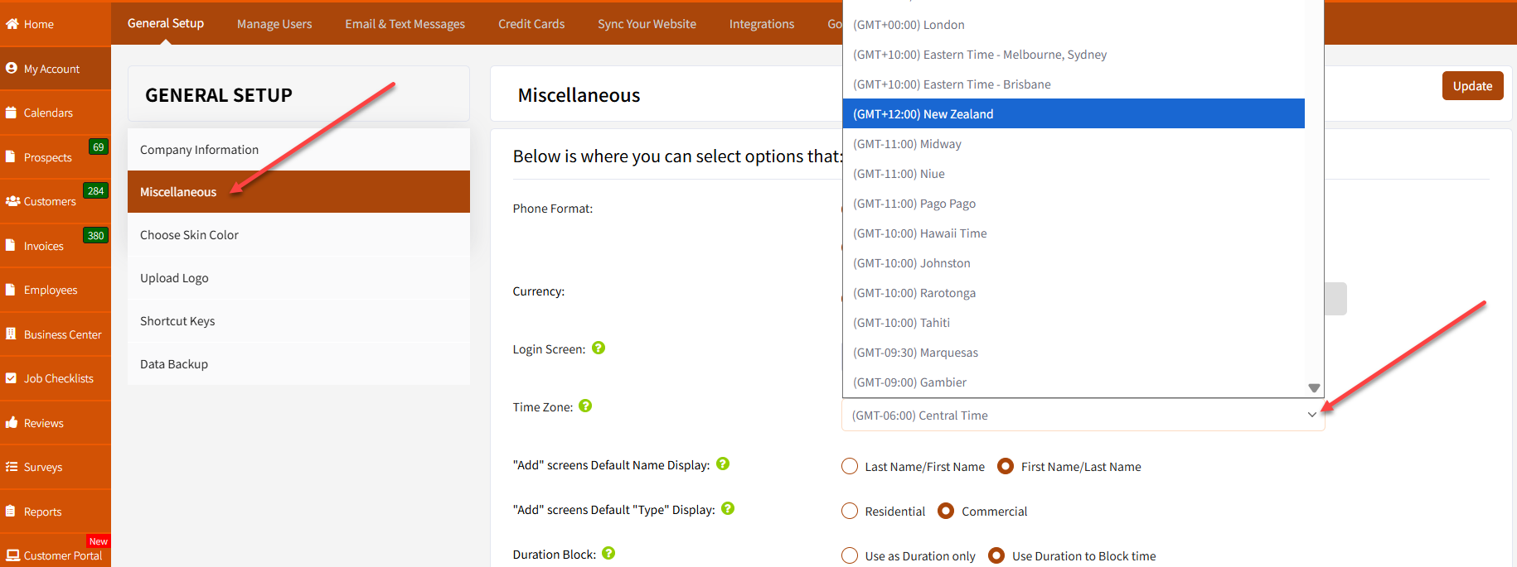Select Last Name/First Name radio button
This screenshot has height=567, width=1517.
point(850,466)
